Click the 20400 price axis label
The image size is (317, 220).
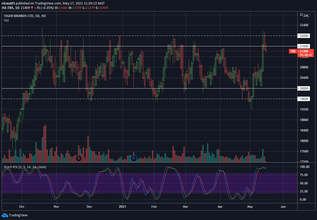point(304,78)
